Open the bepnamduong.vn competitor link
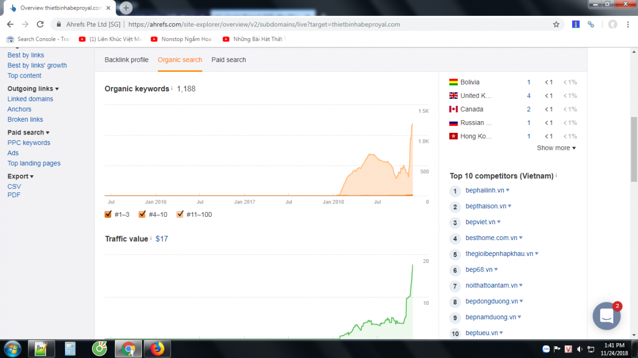 [491, 318]
